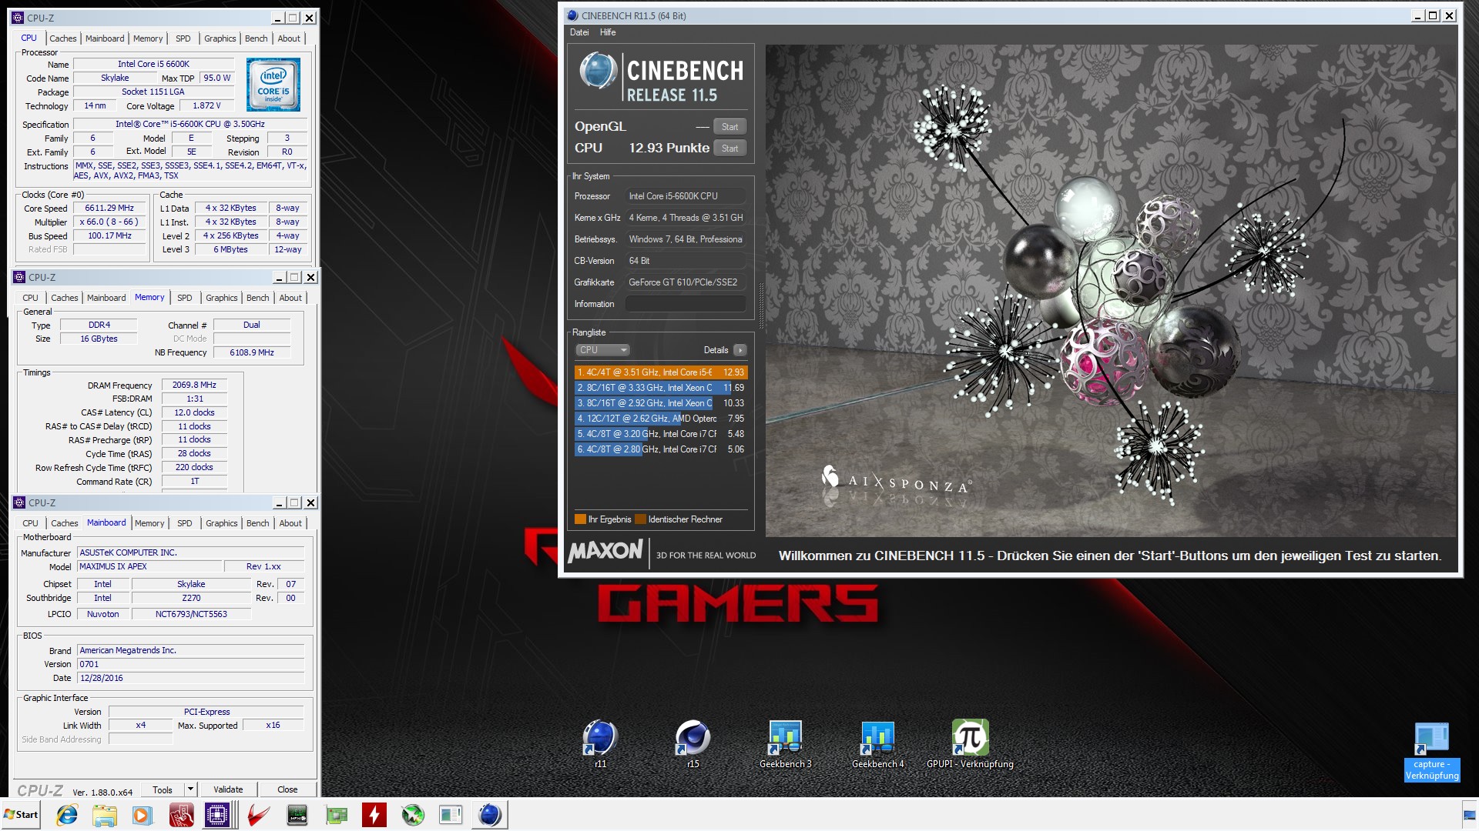Open Internet Explorer from the taskbar
The image size is (1479, 831).
click(67, 815)
